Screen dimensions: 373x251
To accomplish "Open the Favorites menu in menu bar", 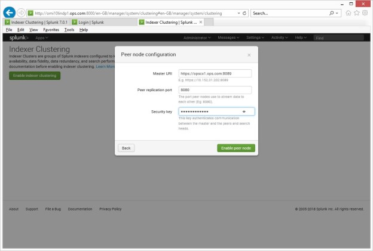I will 51,29.
